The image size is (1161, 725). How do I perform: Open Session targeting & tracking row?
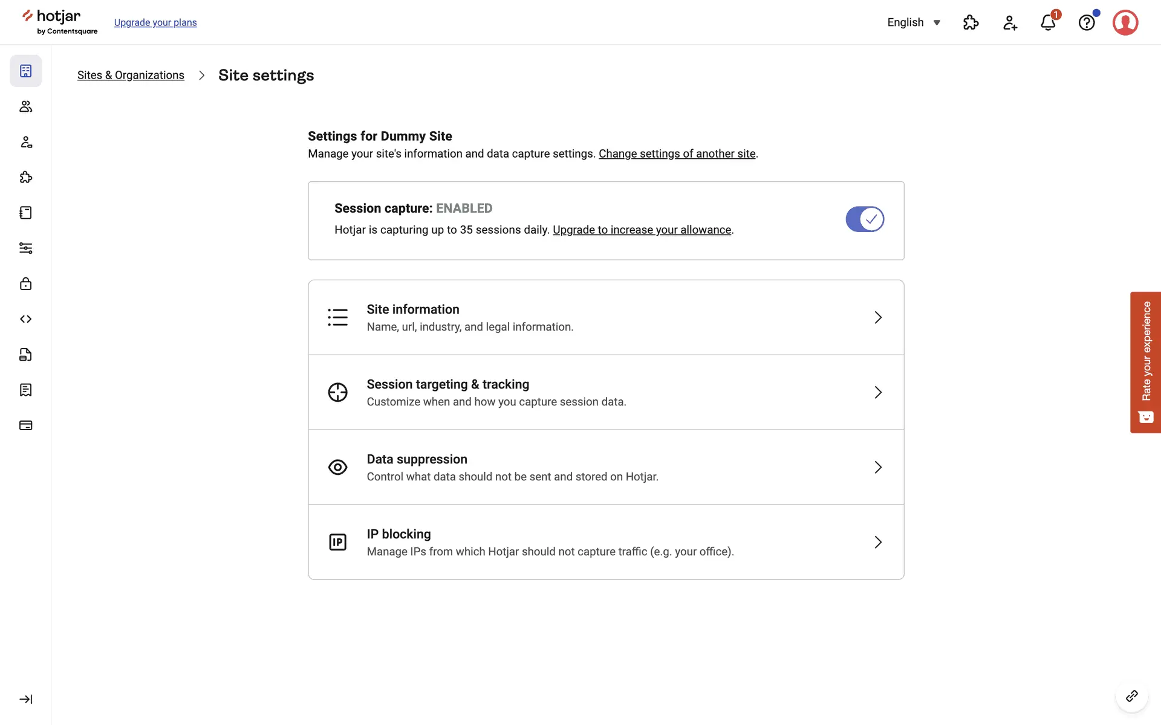[x=606, y=392]
